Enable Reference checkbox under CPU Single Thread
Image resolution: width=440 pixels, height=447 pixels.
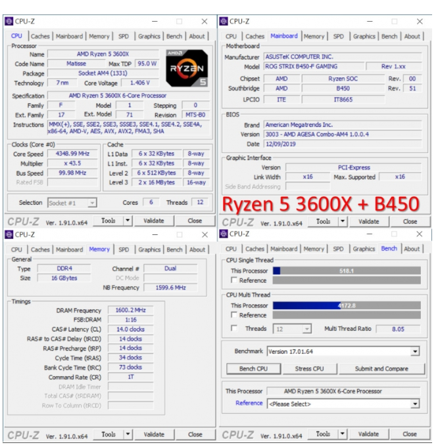[234, 280]
